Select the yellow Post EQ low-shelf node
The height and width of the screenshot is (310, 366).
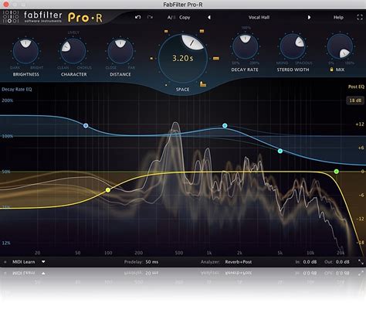(x=108, y=190)
